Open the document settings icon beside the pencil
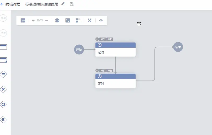Viewport: 212px width, 135px height. 72,4
